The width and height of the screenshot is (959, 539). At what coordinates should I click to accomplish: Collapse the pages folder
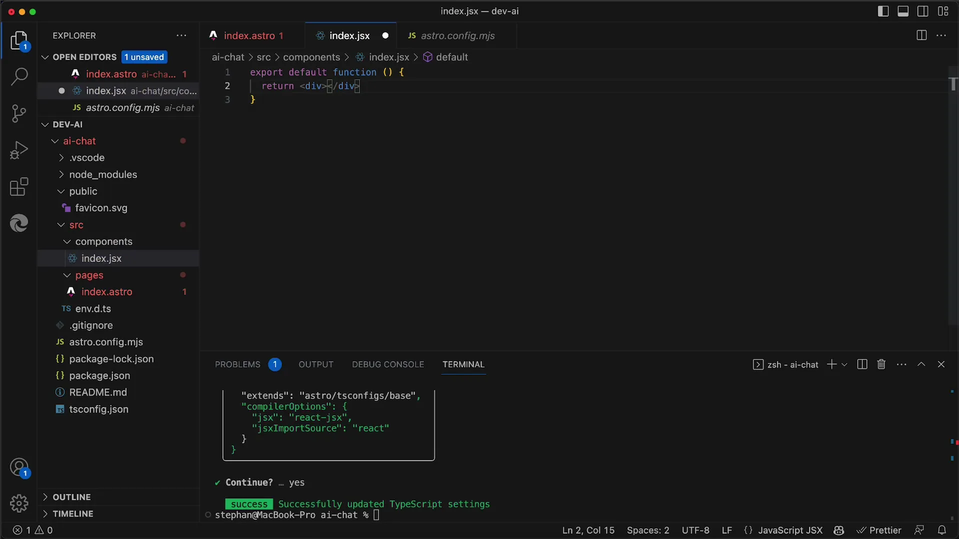click(x=67, y=275)
